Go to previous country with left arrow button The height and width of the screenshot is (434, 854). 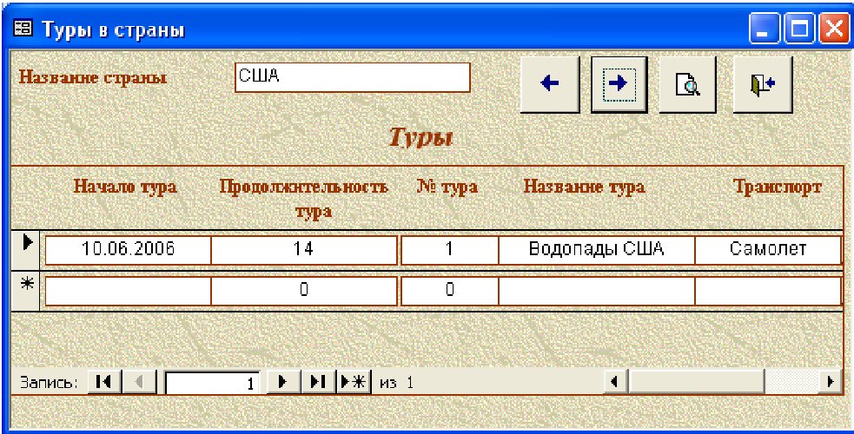click(x=550, y=84)
